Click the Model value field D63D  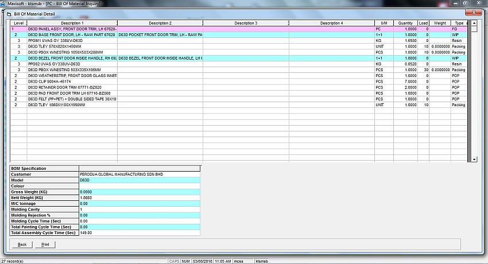[140, 180]
